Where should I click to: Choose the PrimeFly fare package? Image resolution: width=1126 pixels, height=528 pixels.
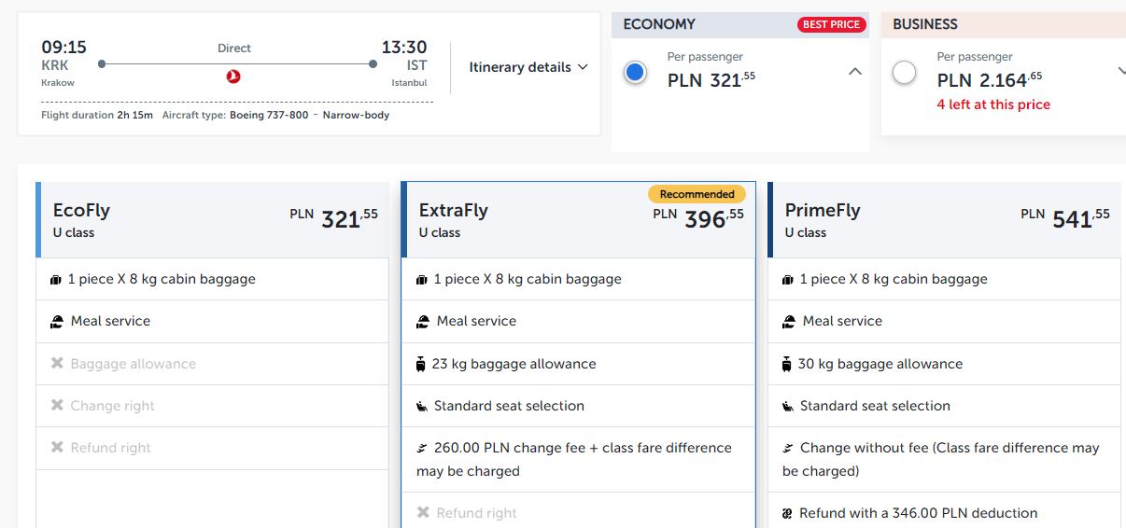[944, 220]
